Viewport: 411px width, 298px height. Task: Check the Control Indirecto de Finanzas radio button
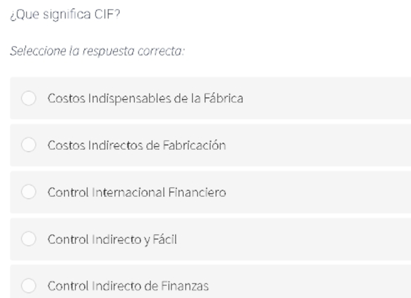(x=29, y=286)
